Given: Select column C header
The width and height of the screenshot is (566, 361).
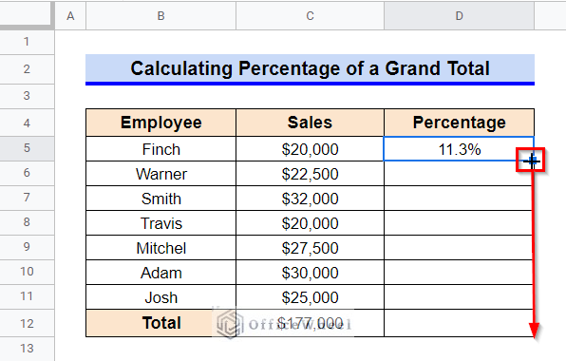Looking at the screenshot, I should tap(311, 16).
